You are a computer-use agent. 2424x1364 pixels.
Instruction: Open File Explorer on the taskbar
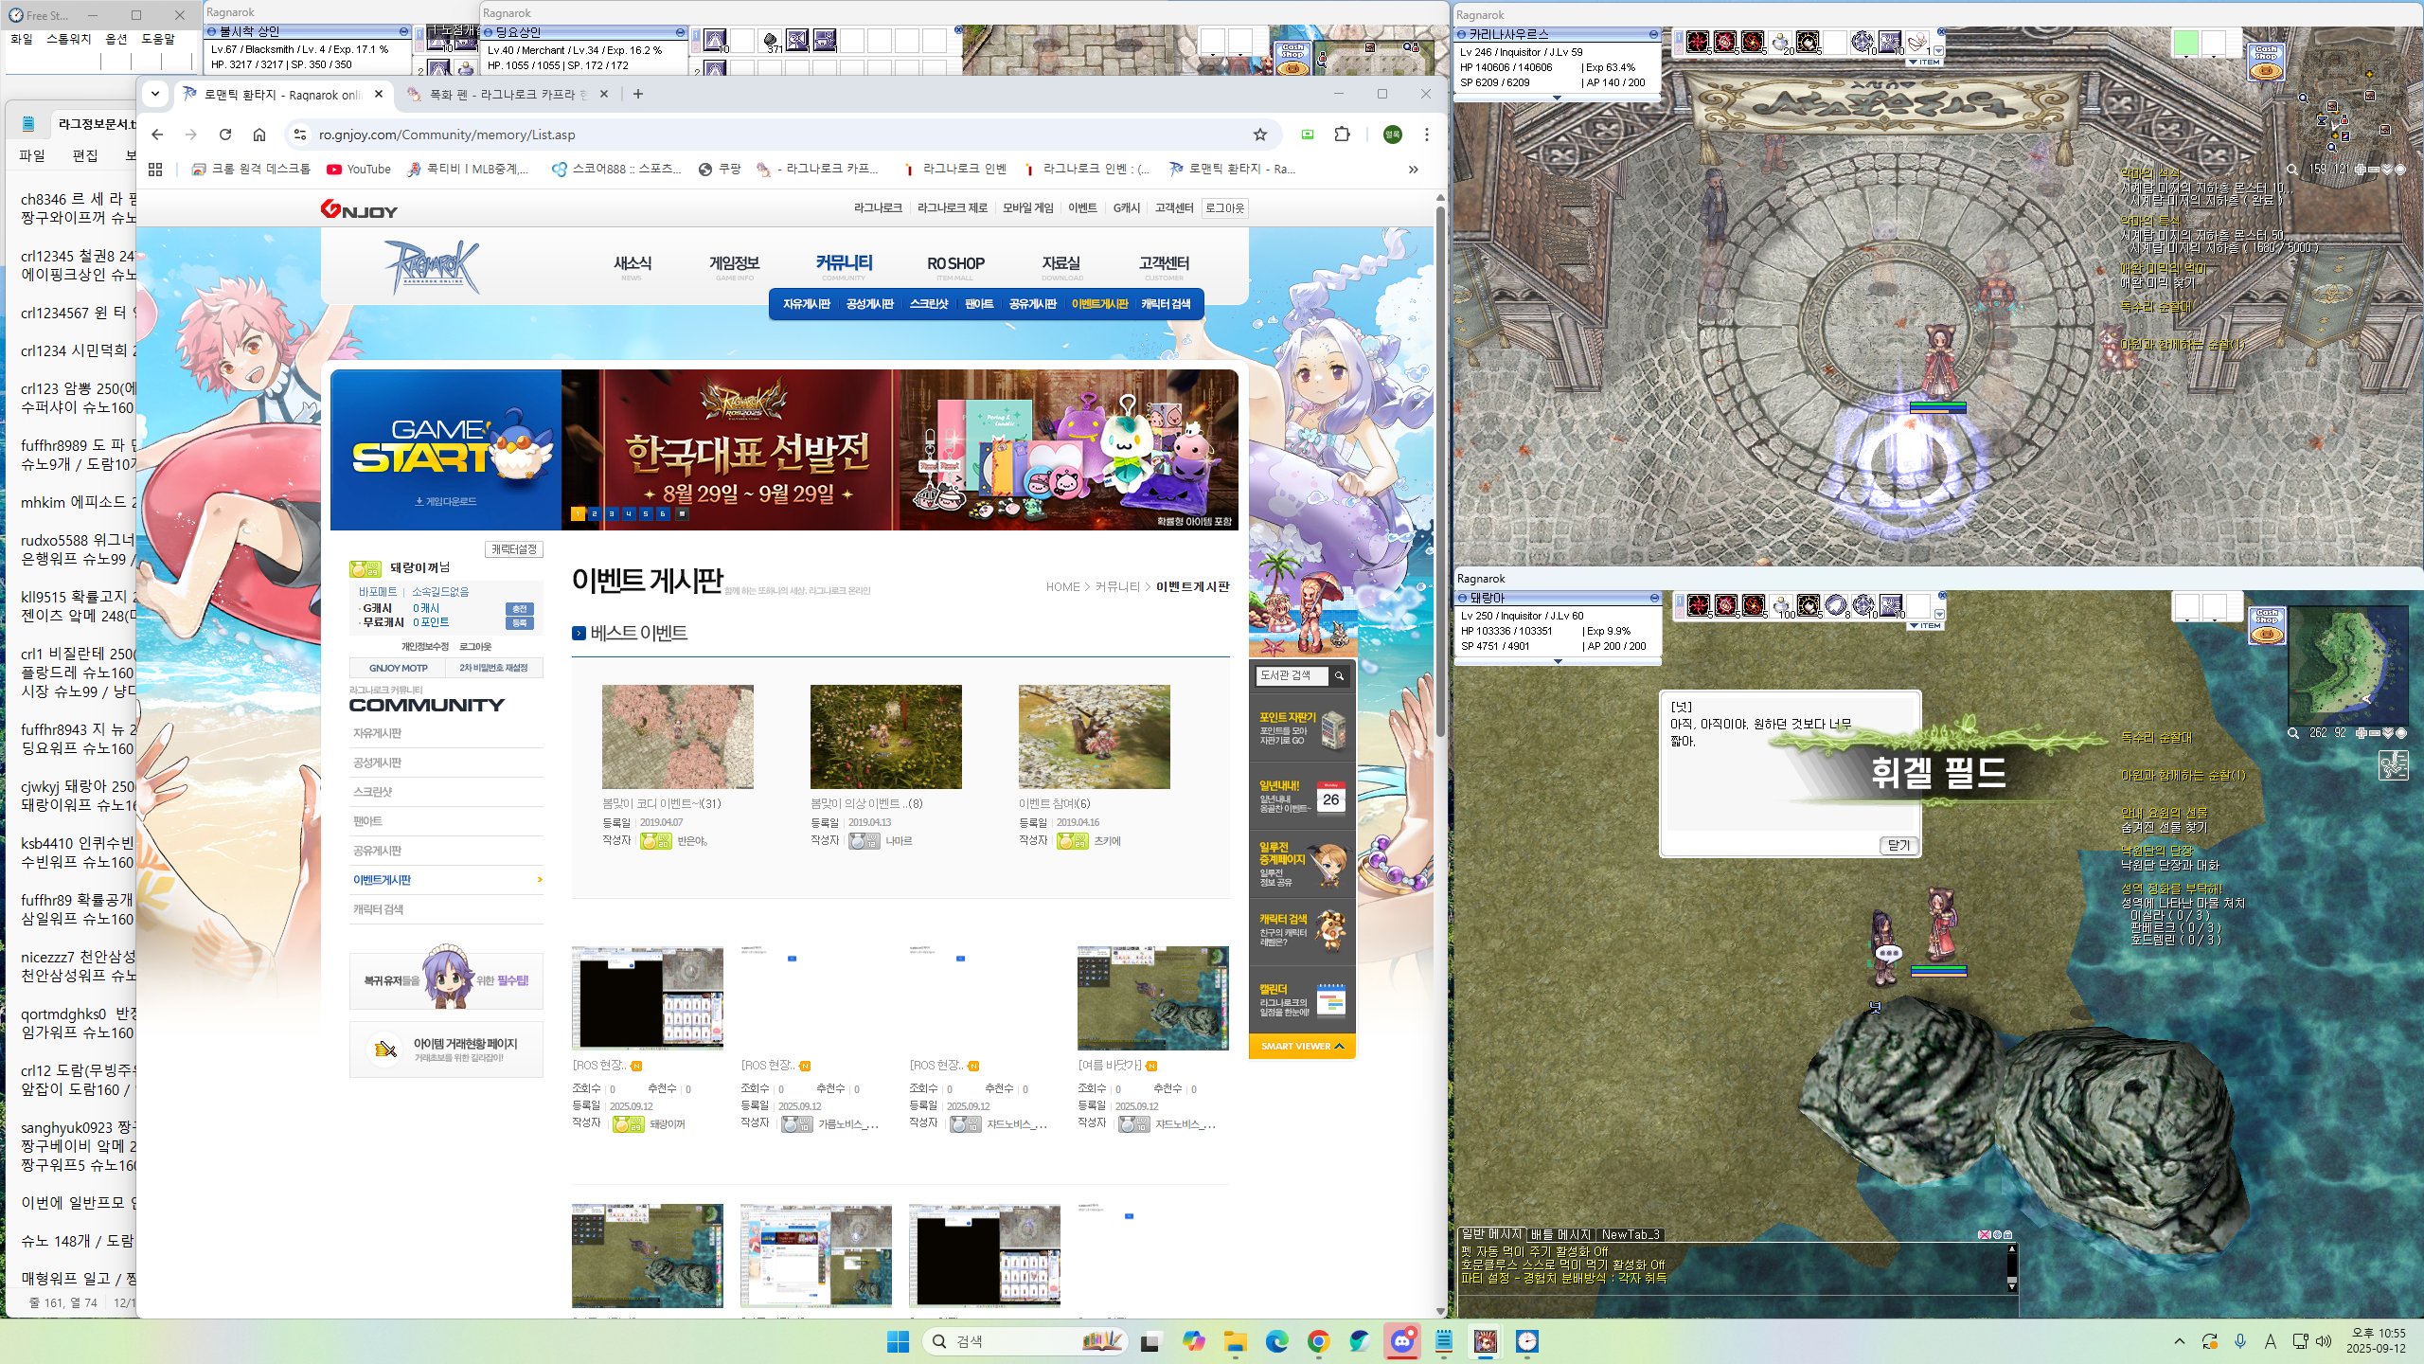pyautogui.click(x=1235, y=1341)
